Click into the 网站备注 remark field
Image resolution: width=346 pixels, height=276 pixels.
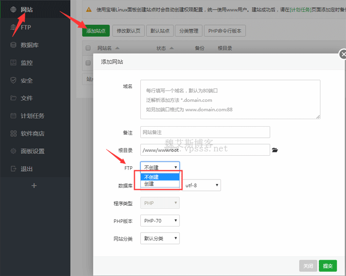(205, 132)
